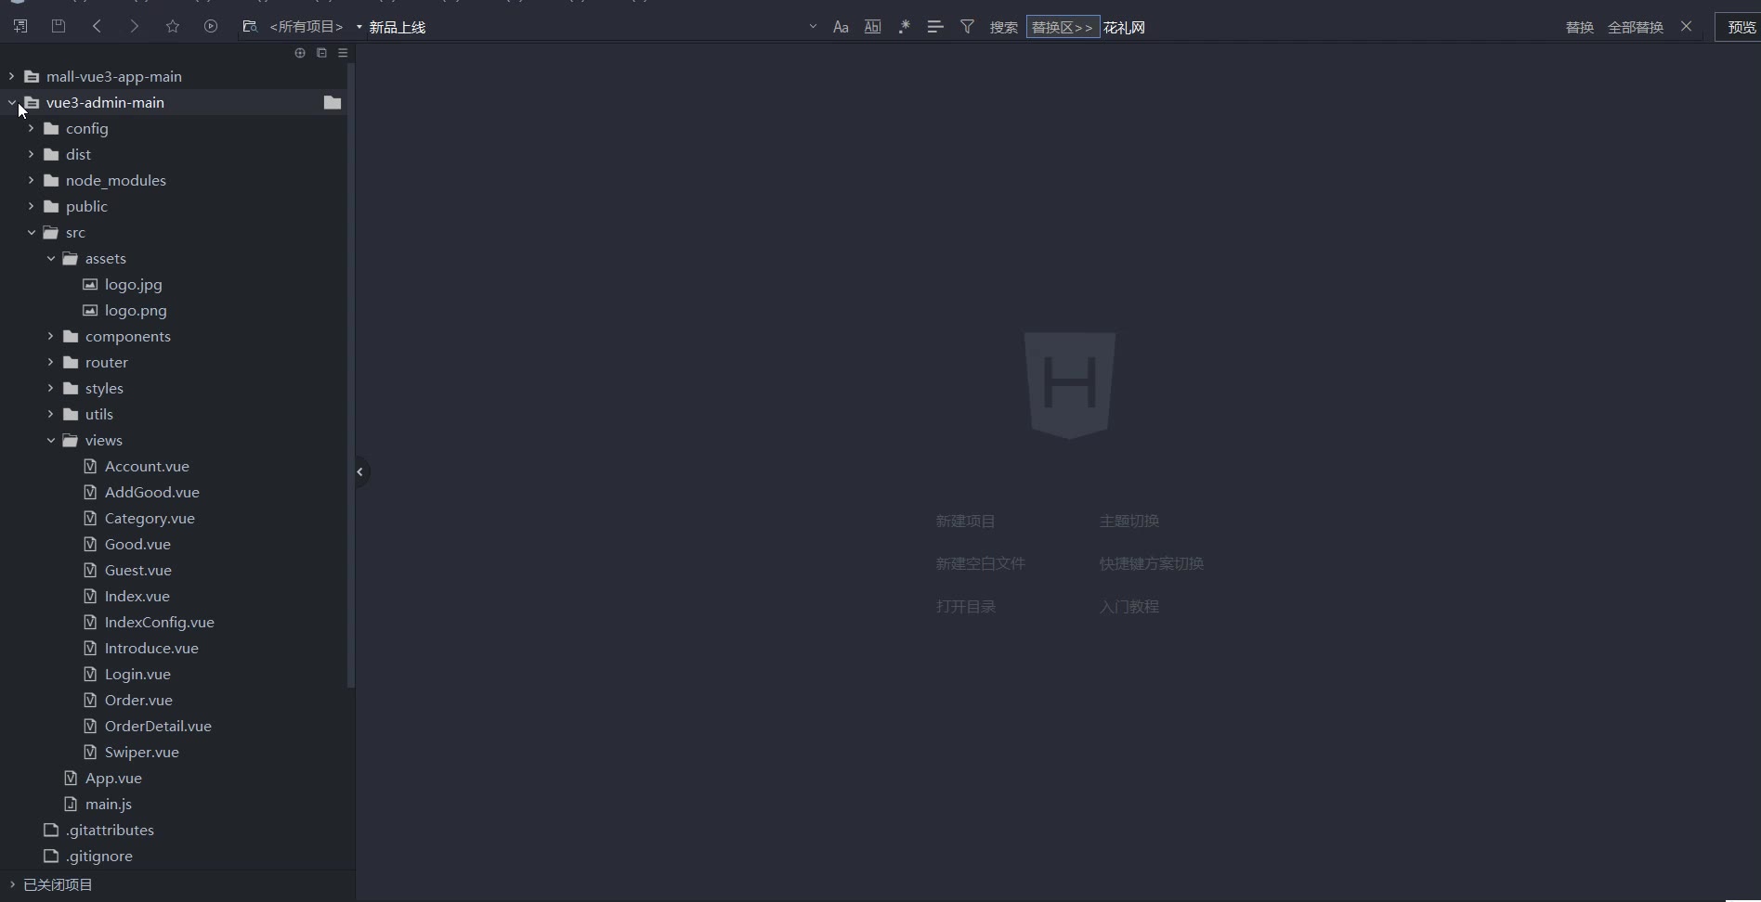The height and width of the screenshot is (902, 1761).
Task: Open Swiper.vue file
Action: 141,752
